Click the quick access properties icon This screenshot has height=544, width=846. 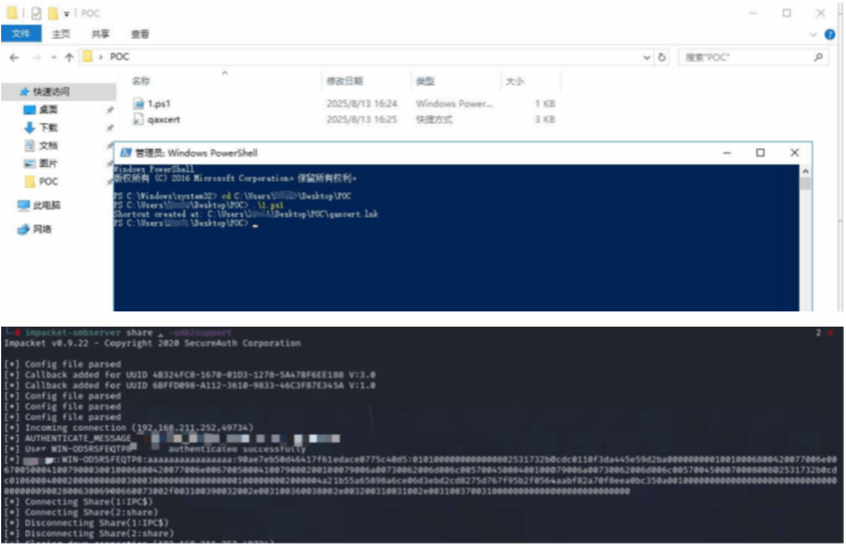point(37,14)
